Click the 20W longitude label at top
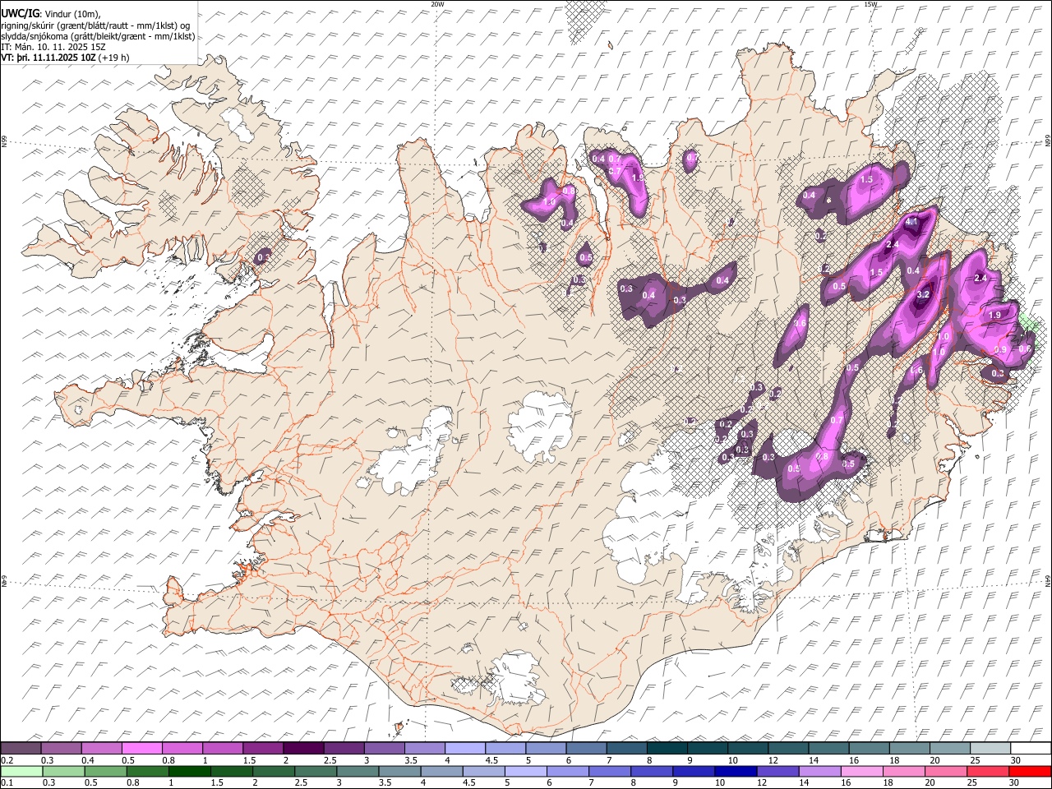This screenshot has width=1052, height=789. coord(437,4)
